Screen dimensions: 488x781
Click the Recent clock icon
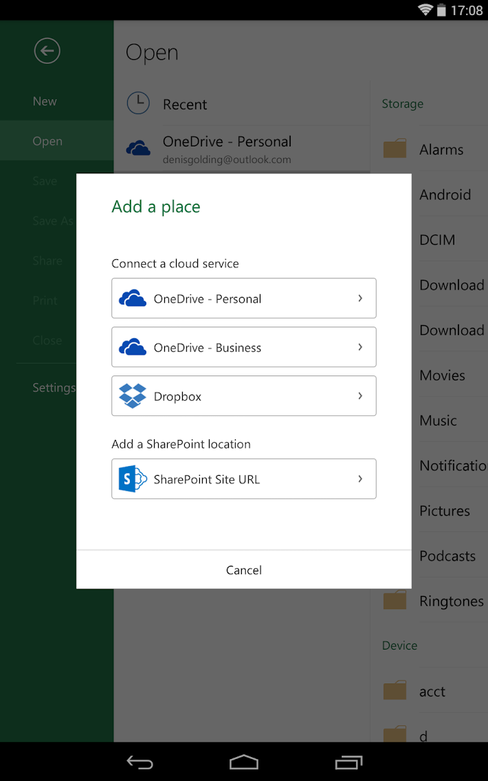138,103
